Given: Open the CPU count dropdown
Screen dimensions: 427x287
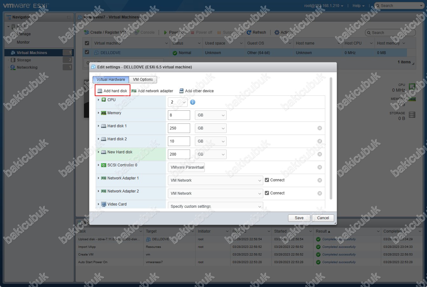Looking at the screenshot, I should click(x=178, y=102).
